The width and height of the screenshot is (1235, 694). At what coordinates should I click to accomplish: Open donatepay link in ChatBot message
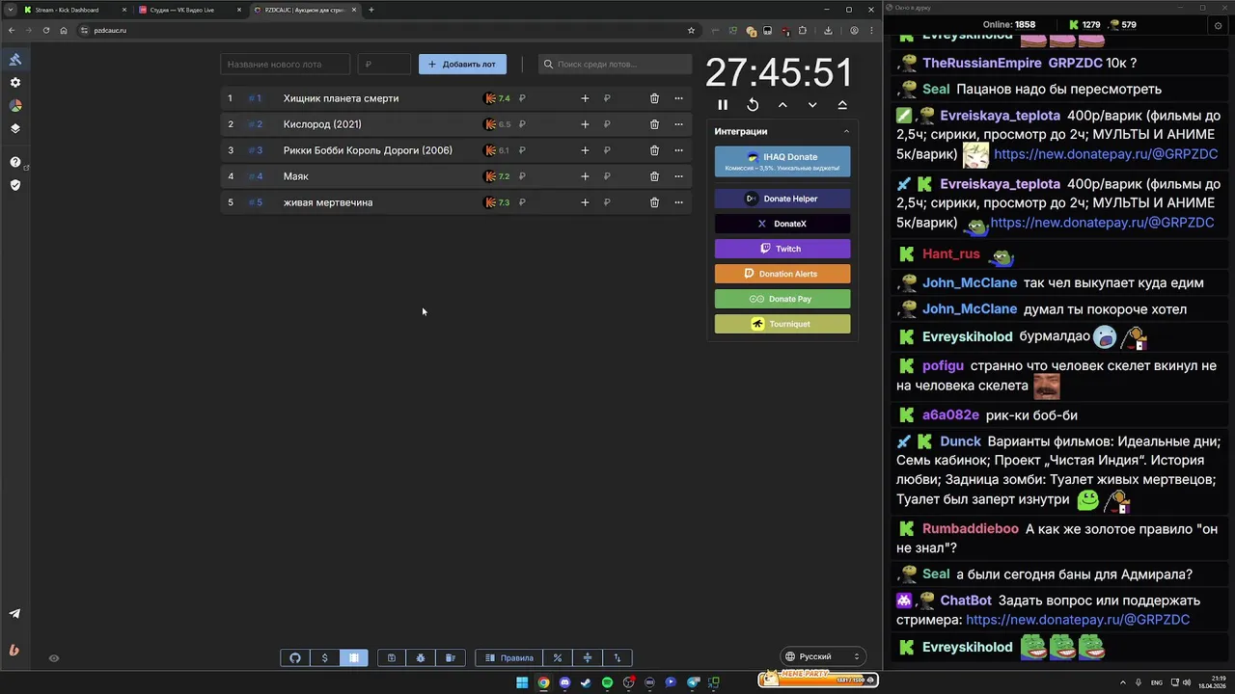point(1078,620)
